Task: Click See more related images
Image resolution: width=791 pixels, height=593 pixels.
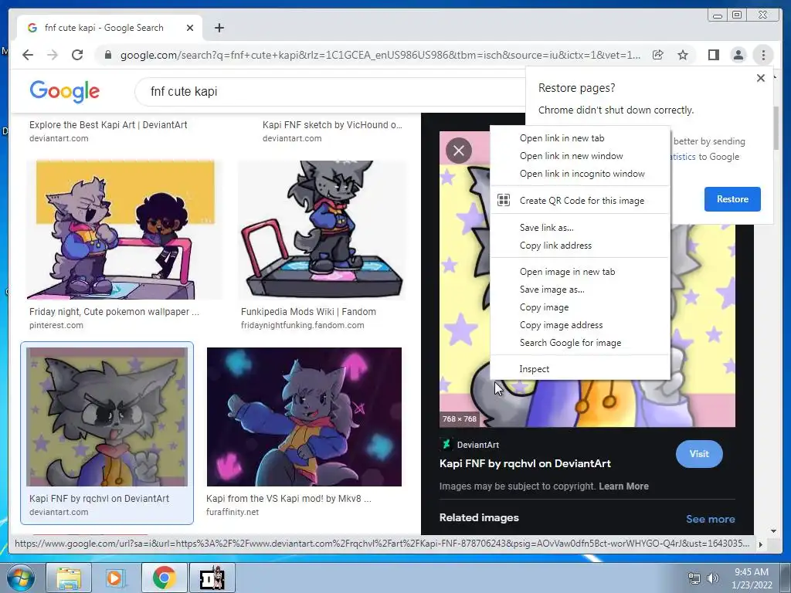Action: coord(711,519)
